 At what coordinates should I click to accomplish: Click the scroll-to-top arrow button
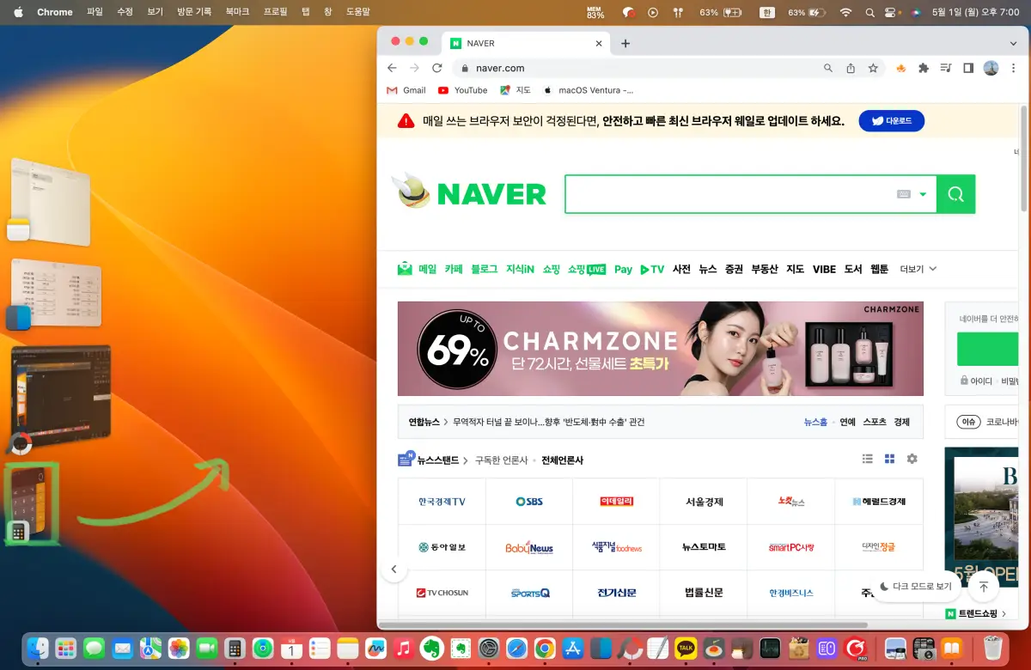click(983, 586)
